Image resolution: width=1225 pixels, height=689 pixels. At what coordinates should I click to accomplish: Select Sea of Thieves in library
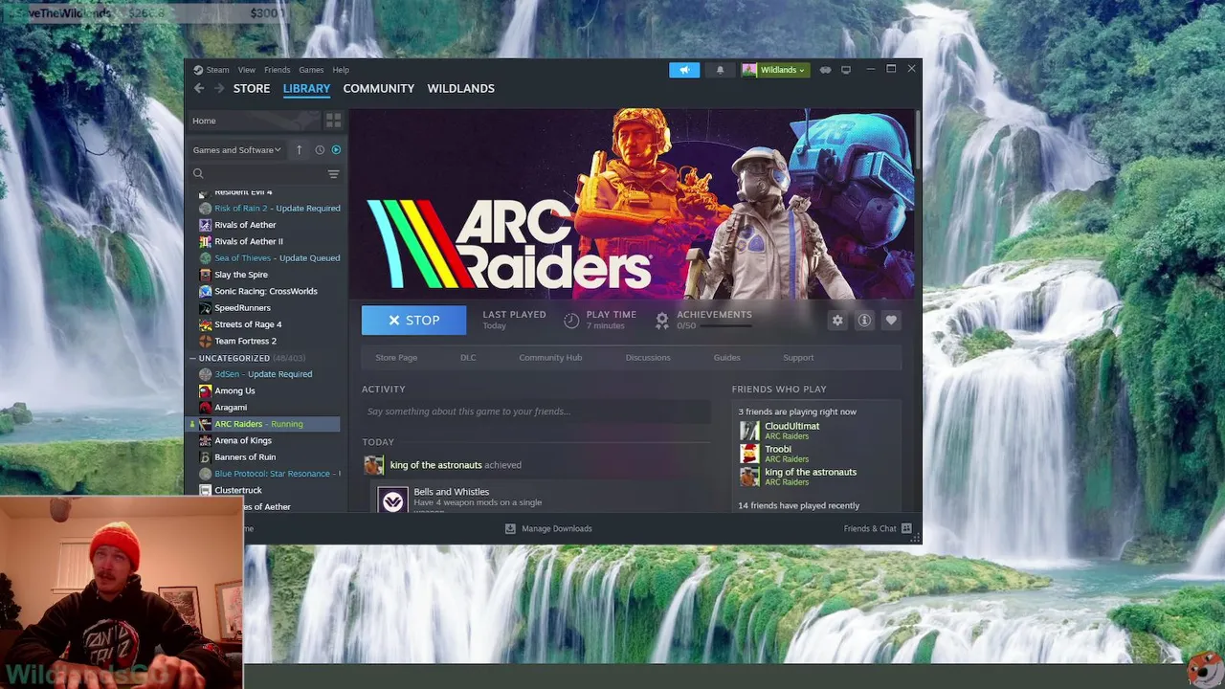pyautogui.click(x=269, y=257)
